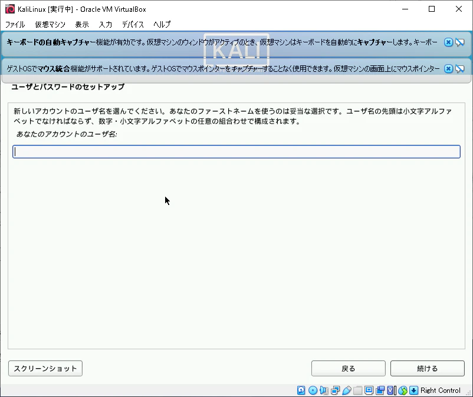
Task: Focus the account username input field
Action: point(236,151)
